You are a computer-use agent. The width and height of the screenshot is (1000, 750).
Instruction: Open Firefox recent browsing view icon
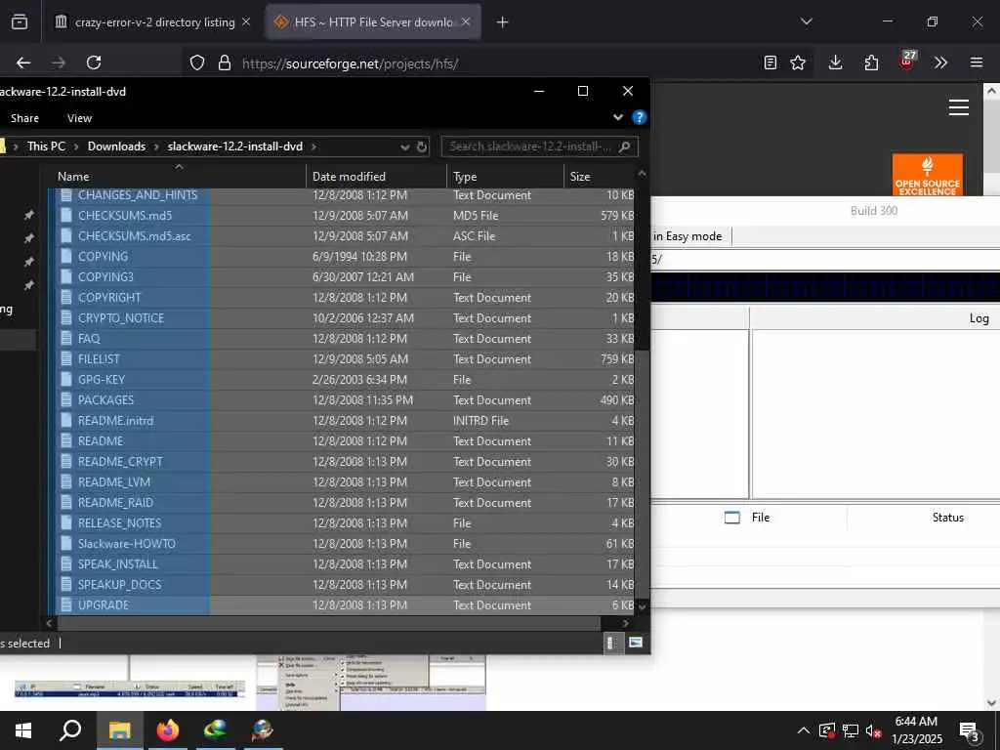(x=20, y=22)
